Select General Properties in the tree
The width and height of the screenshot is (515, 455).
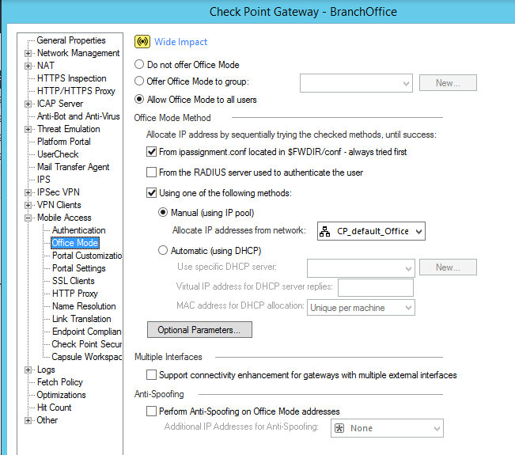coord(70,40)
